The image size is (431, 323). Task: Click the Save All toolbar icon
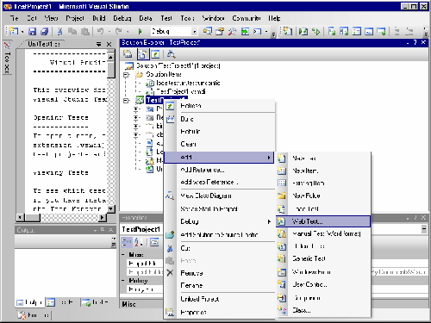tap(44, 31)
